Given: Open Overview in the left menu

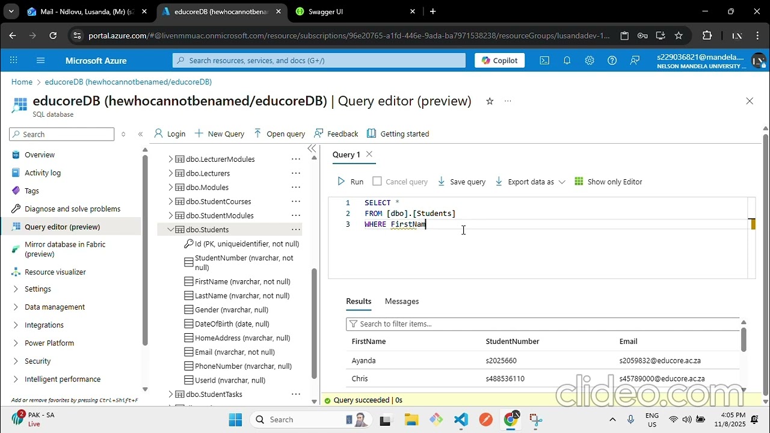Looking at the screenshot, I should click(40, 155).
